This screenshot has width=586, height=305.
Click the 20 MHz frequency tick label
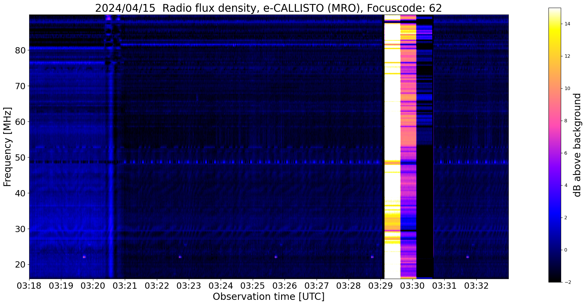click(20, 265)
